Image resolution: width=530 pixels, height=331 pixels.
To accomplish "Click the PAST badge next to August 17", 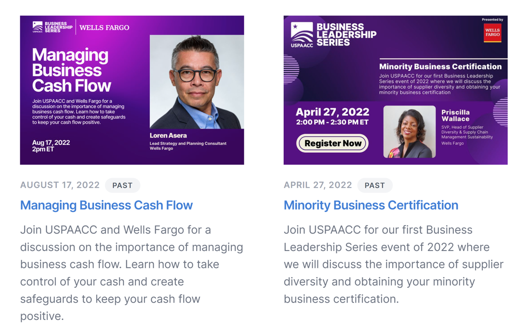I will [122, 185].
